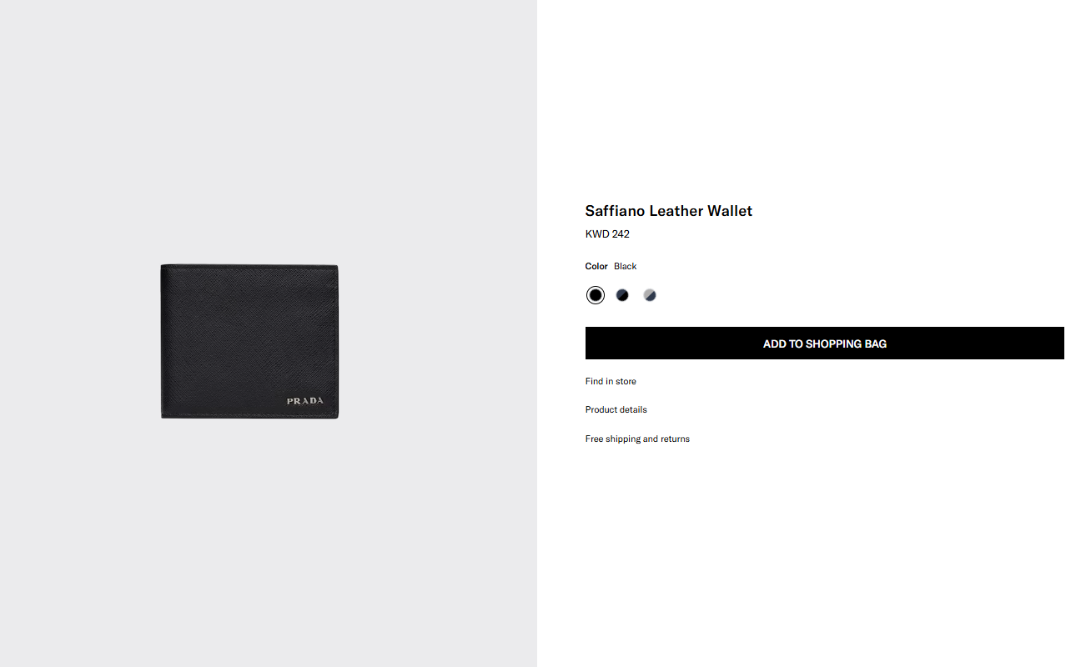1091x667 pixels.
Task: Click the word Wallet in the product title
Action: point(730,211)
